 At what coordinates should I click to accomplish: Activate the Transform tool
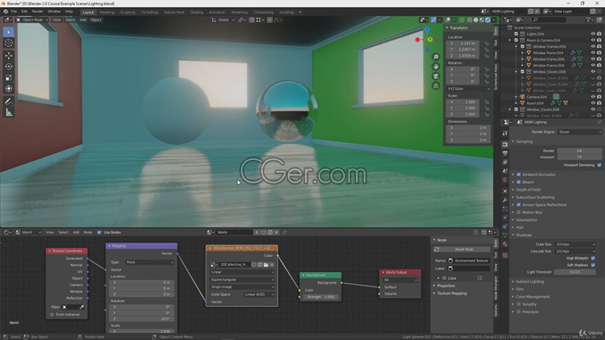click(x=8, y=89)
